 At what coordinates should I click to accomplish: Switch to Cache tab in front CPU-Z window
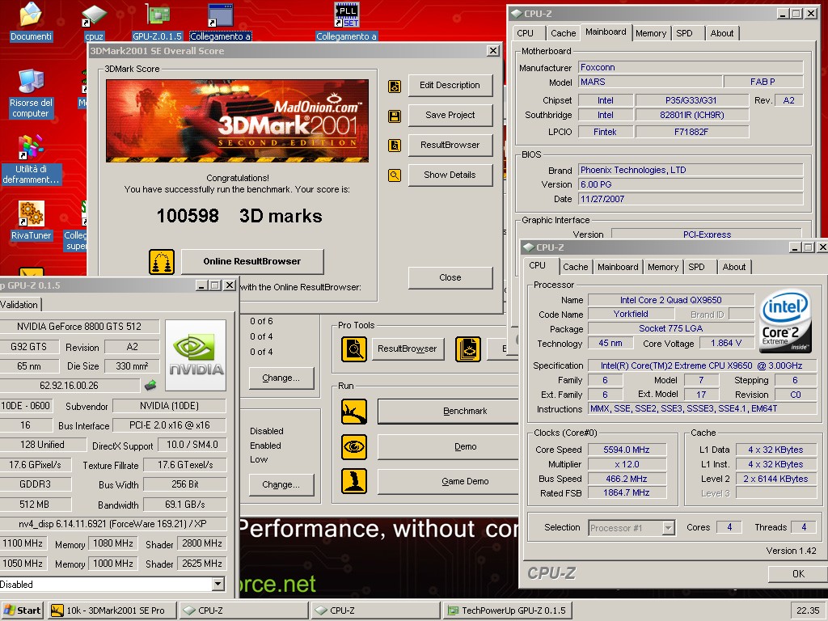(x=575, y=267)
